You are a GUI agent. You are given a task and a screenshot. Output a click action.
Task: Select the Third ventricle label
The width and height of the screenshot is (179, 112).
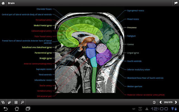tap(45, 75)
